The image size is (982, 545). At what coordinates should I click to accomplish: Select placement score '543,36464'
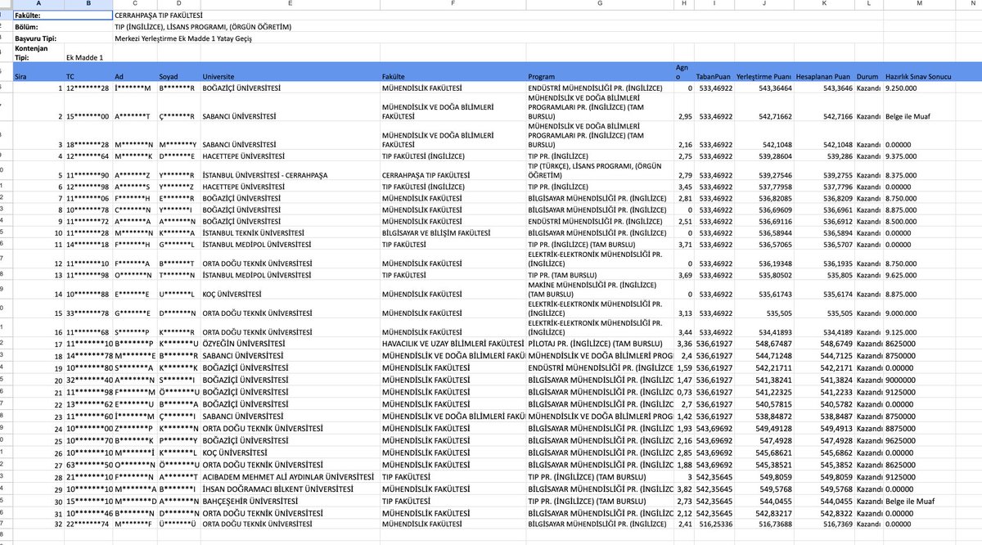(x=764, y=87)
